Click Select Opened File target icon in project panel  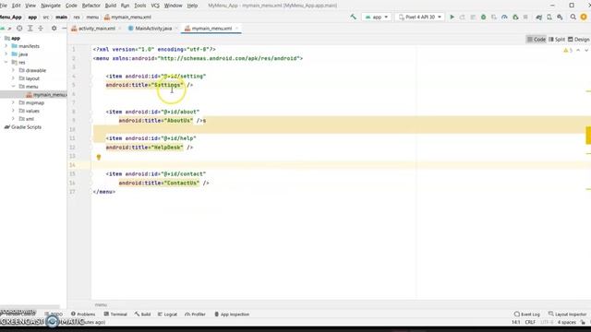19,29
